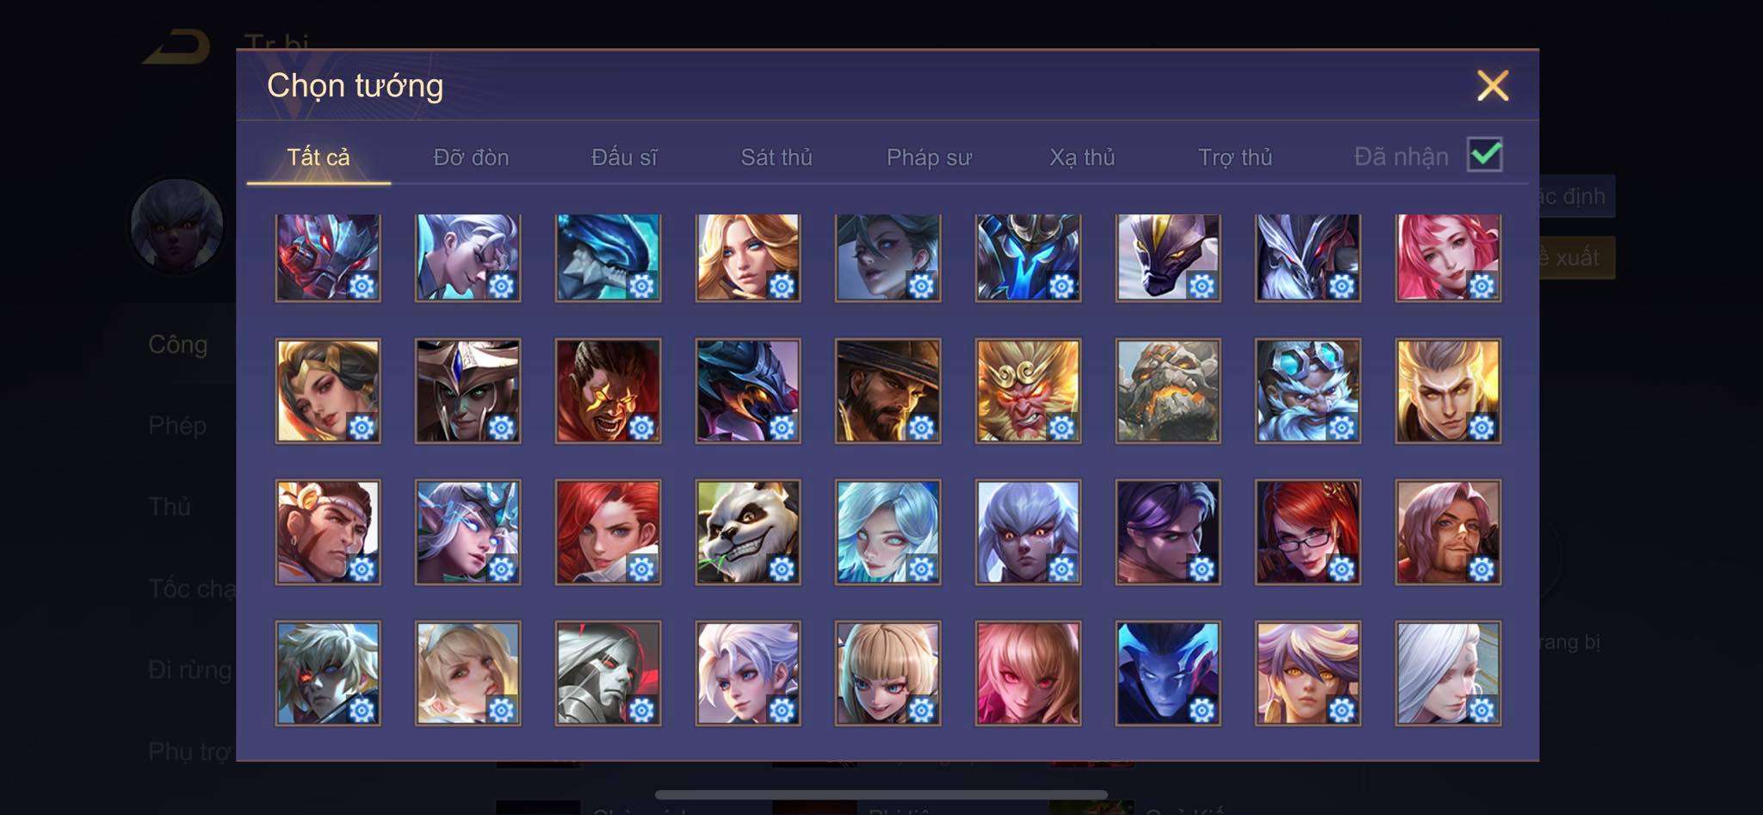The width and height of the screenshot is (1763, 815).
Task: Choose the blue dragon hero portrait
Action: coord(608,257)
